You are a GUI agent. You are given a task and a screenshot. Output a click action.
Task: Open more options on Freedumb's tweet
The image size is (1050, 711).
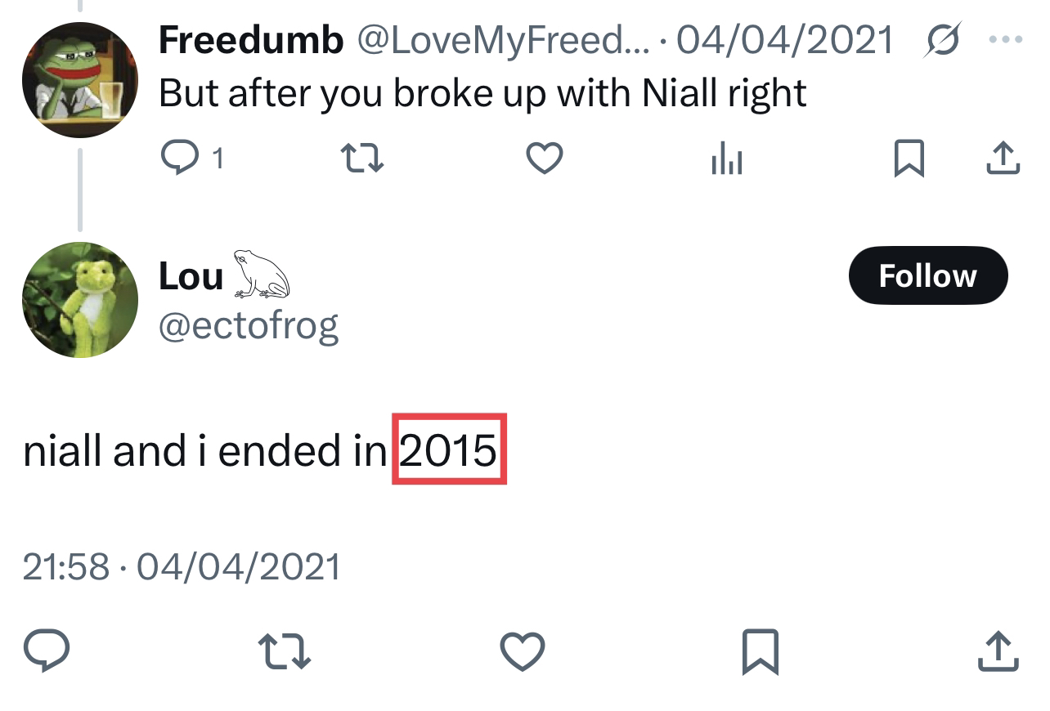pos(1006,39)
